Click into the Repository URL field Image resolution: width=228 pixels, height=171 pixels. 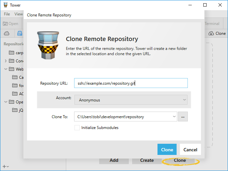(131, 83)
